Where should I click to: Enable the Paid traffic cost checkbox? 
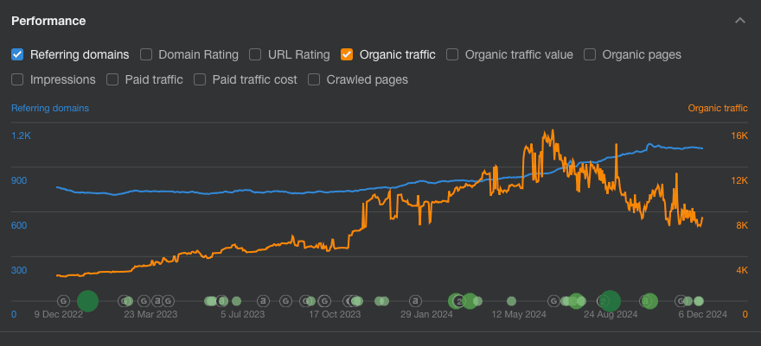(200, 79)
